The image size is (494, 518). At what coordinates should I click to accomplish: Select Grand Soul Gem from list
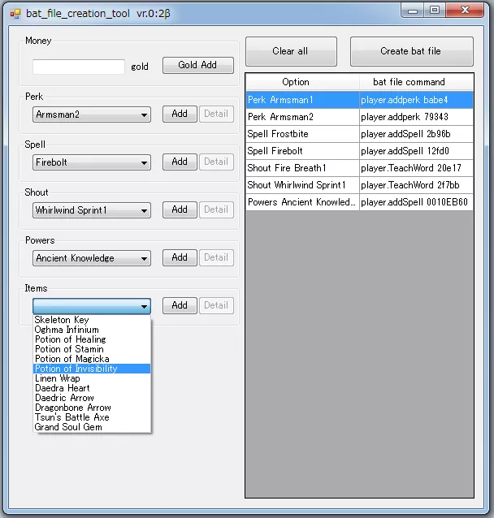coord(92,427)
